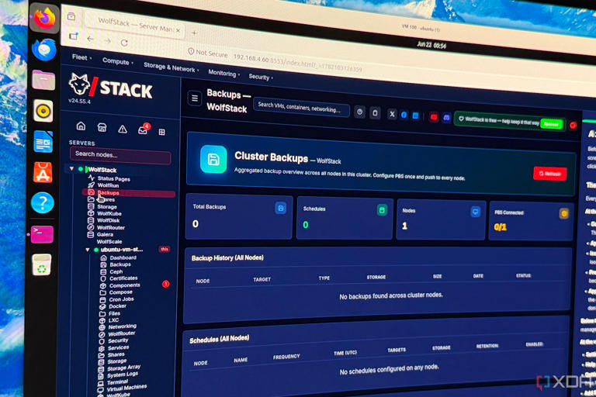Open the pink Terminal icon in dock

42,233
